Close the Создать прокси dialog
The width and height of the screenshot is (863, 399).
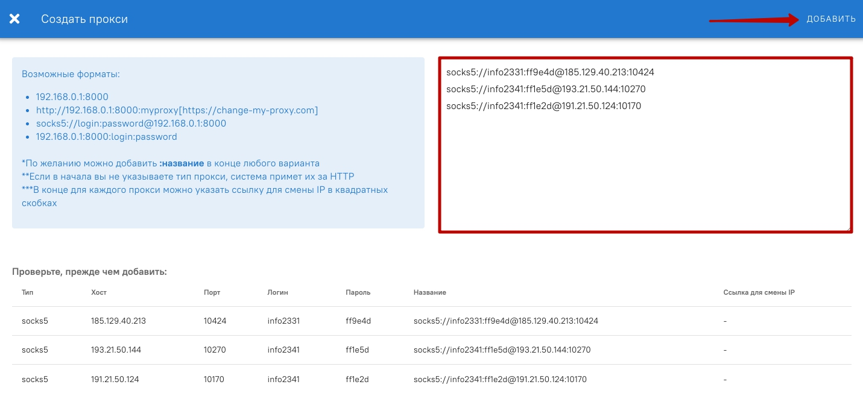[14, 19]
